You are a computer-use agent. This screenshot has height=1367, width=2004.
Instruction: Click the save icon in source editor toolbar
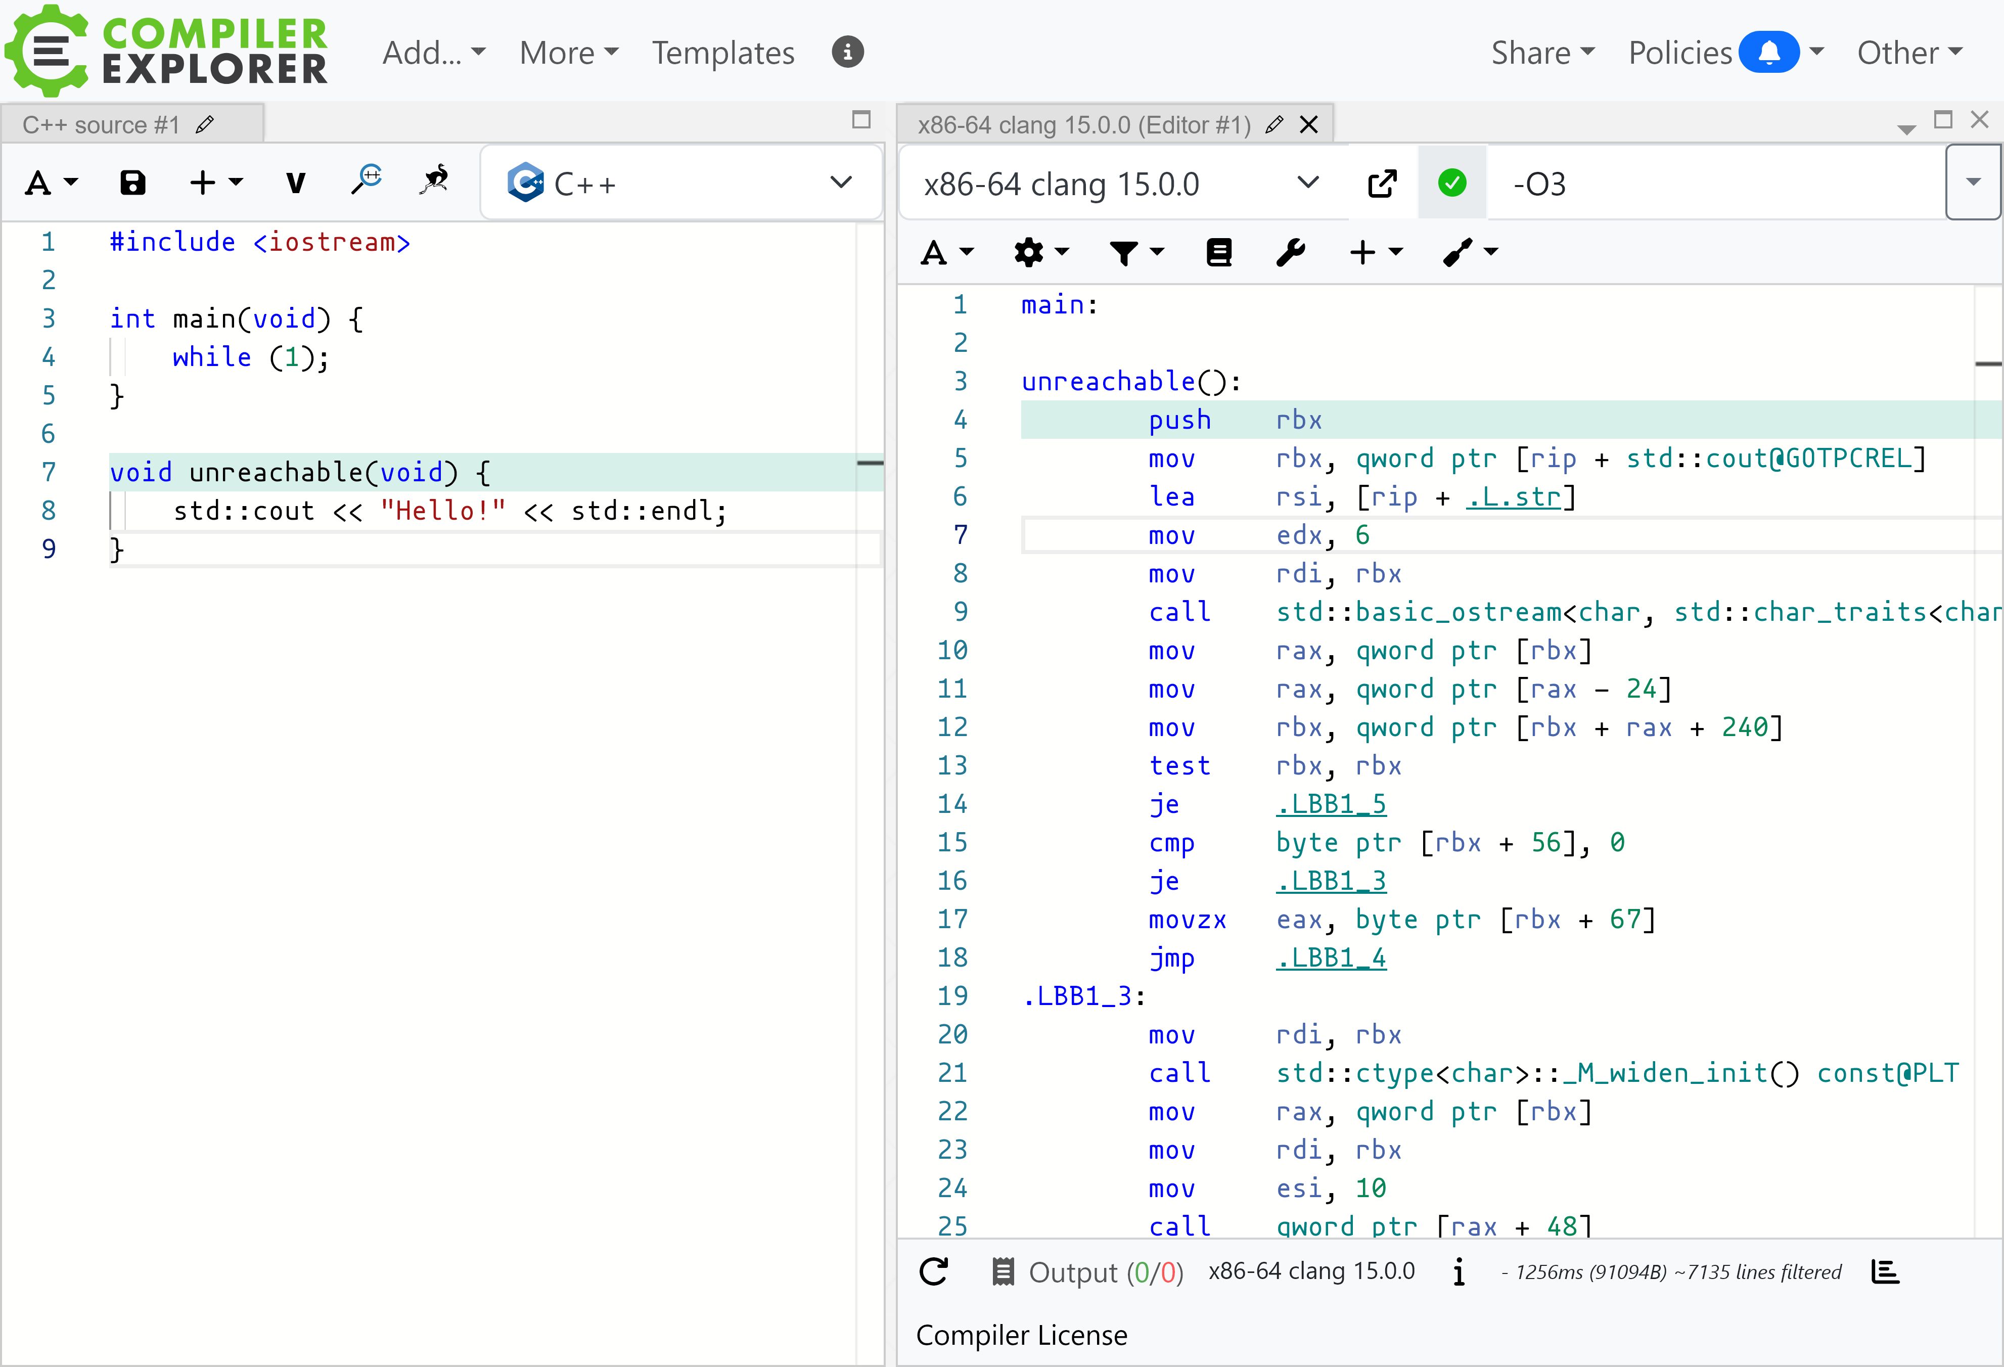(x=132, y=183)
